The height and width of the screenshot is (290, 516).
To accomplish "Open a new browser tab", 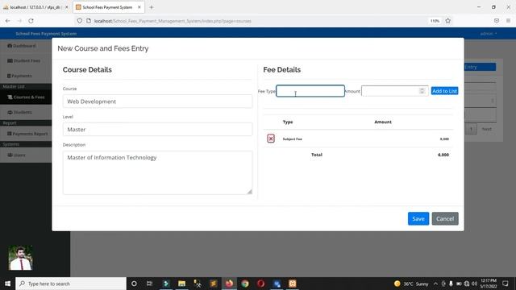I will (152, 7).
